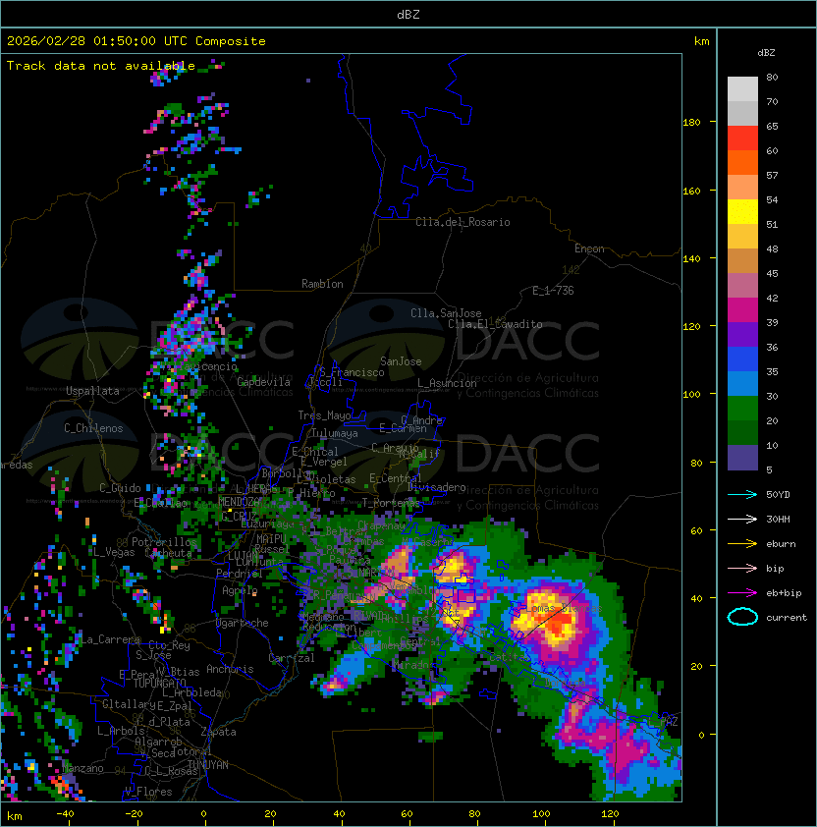The height and width of the screenshot is (827, 817).
Task: Click the '140' km tick label
Action: [x=691, y=259]
